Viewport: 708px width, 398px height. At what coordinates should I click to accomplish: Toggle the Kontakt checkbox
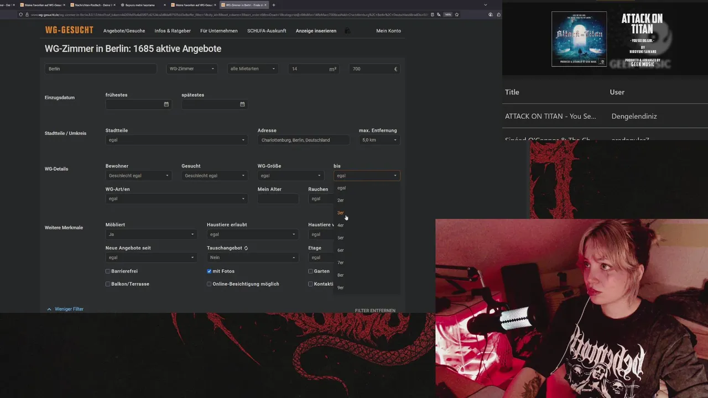(x=310, y=284)
